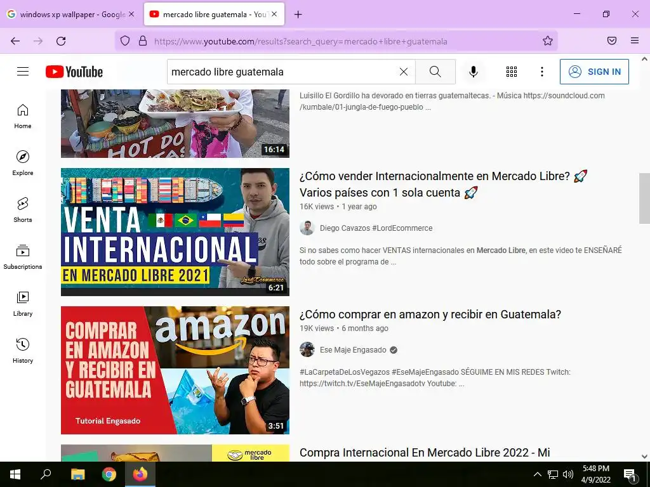The height and width of the screenshot is (487, 650).
Task: Open a new tab with the plus button
Action: point(298,15)
